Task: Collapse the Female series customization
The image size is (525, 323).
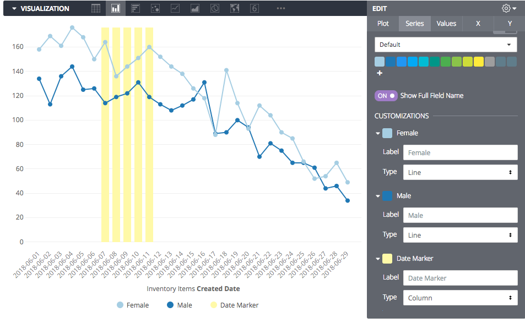Action: (378, 133)
